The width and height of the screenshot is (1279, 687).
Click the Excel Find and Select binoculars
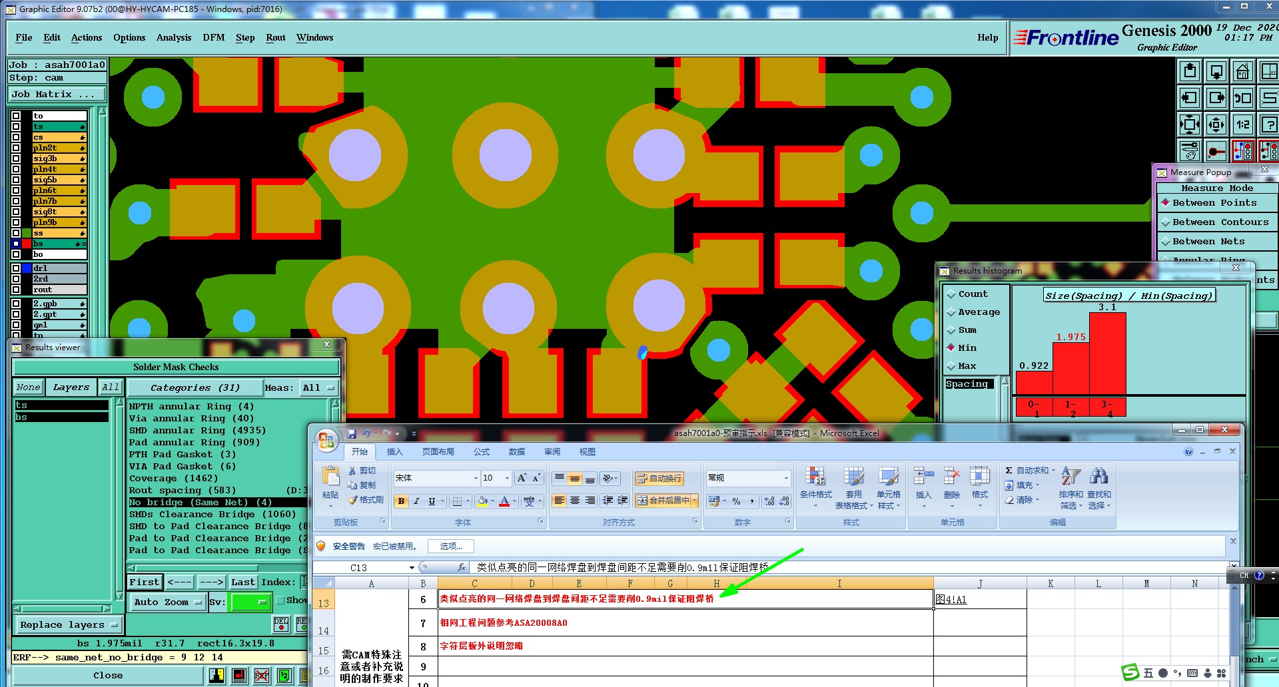(x=1098, y=475)
